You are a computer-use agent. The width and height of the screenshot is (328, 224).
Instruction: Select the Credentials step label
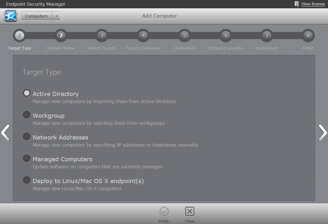pyautogui.click(x=184, y=48)
